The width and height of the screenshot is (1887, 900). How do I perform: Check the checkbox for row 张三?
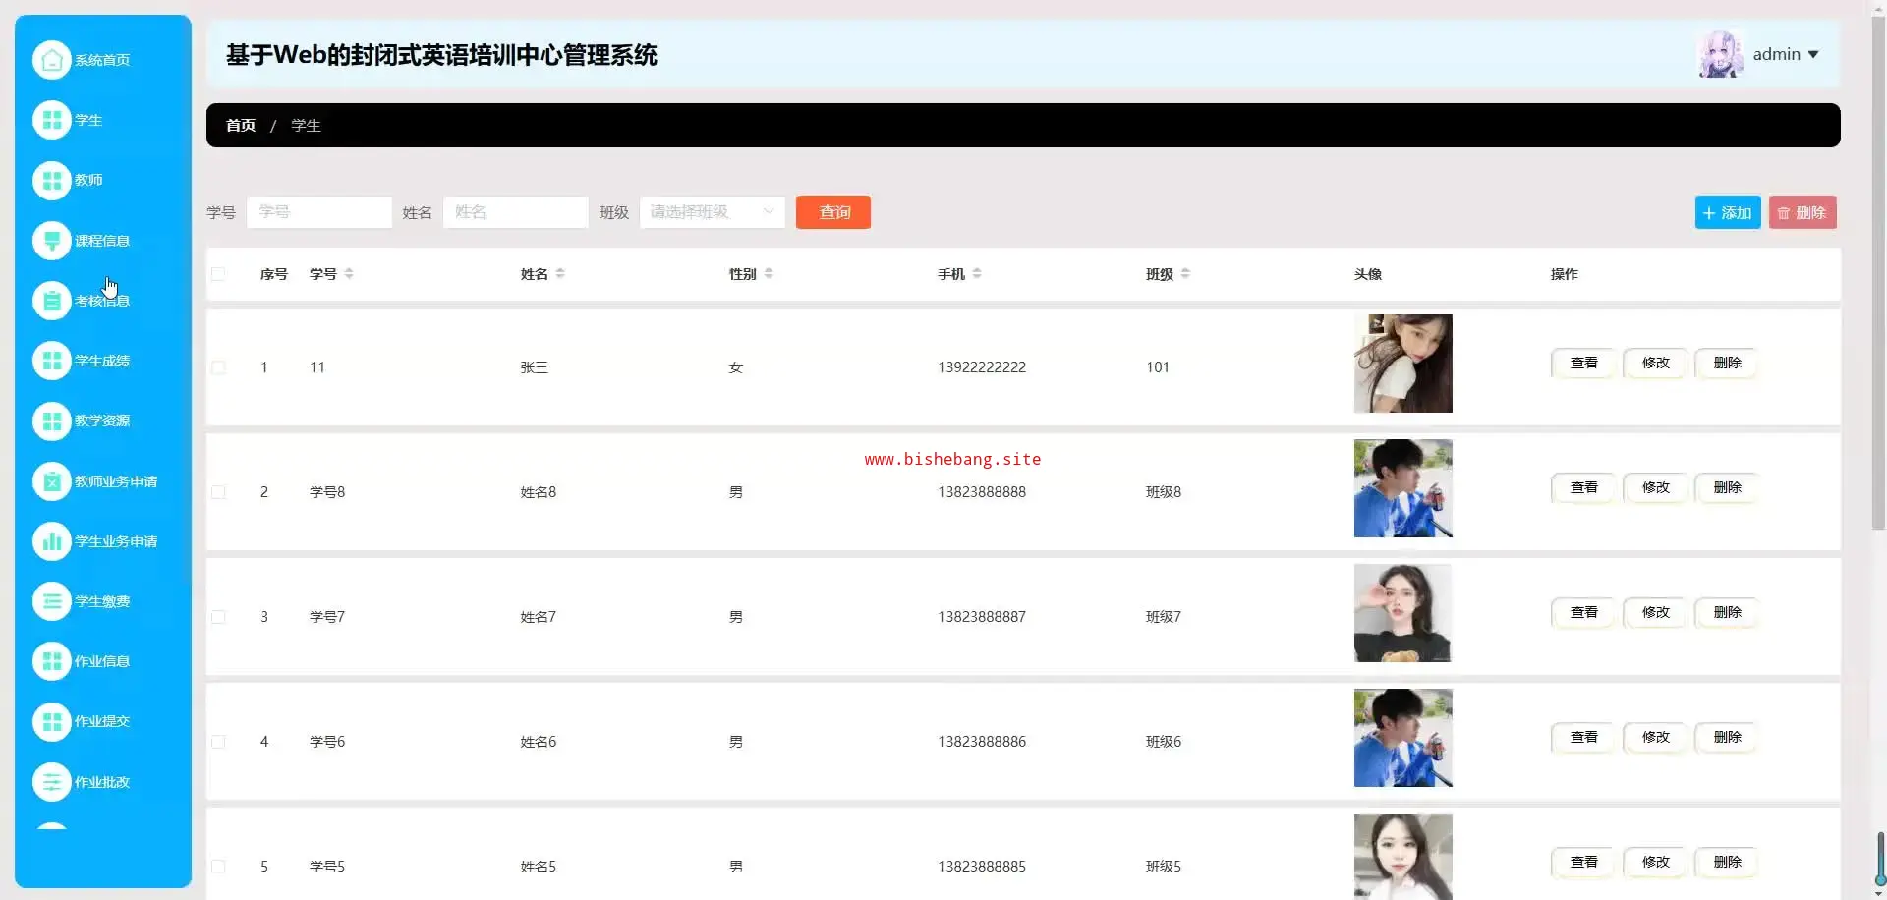[x=218, y=367]
